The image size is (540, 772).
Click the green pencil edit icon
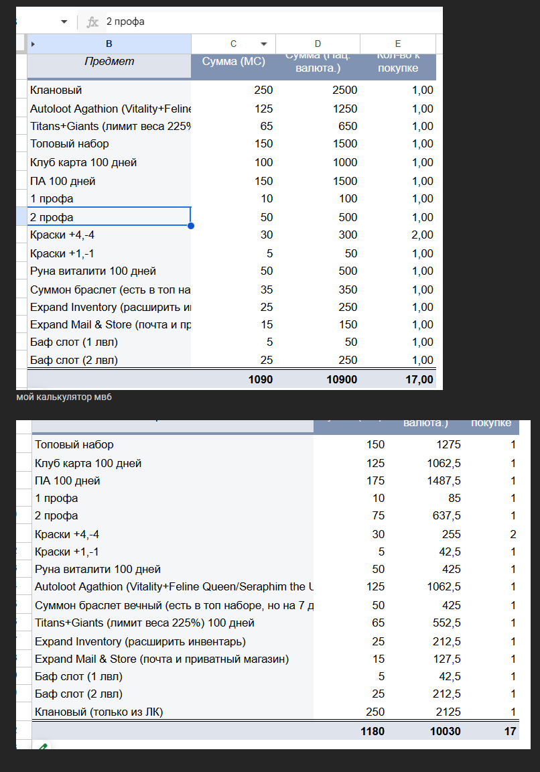coord(42,746)
